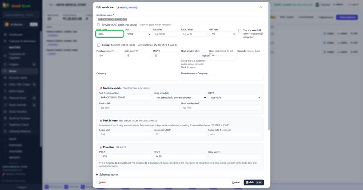Click the Barcode input box
363x190 pixels.
(x=250, y=56)
